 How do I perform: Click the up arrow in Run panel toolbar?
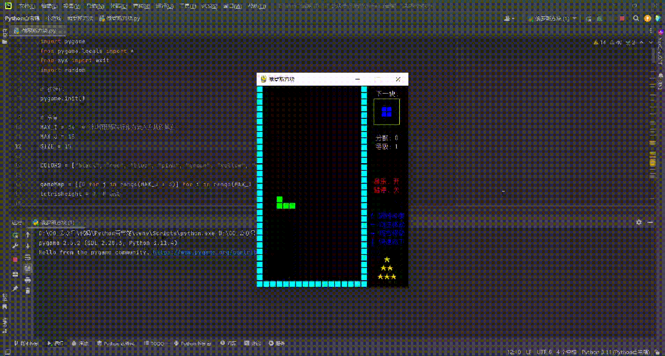(28, 235)
